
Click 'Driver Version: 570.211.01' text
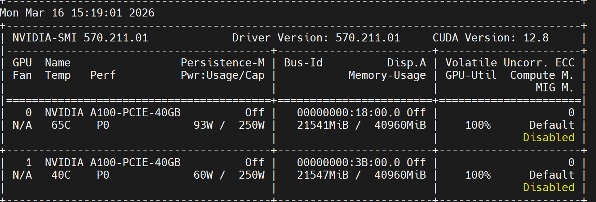coord(316,38)
